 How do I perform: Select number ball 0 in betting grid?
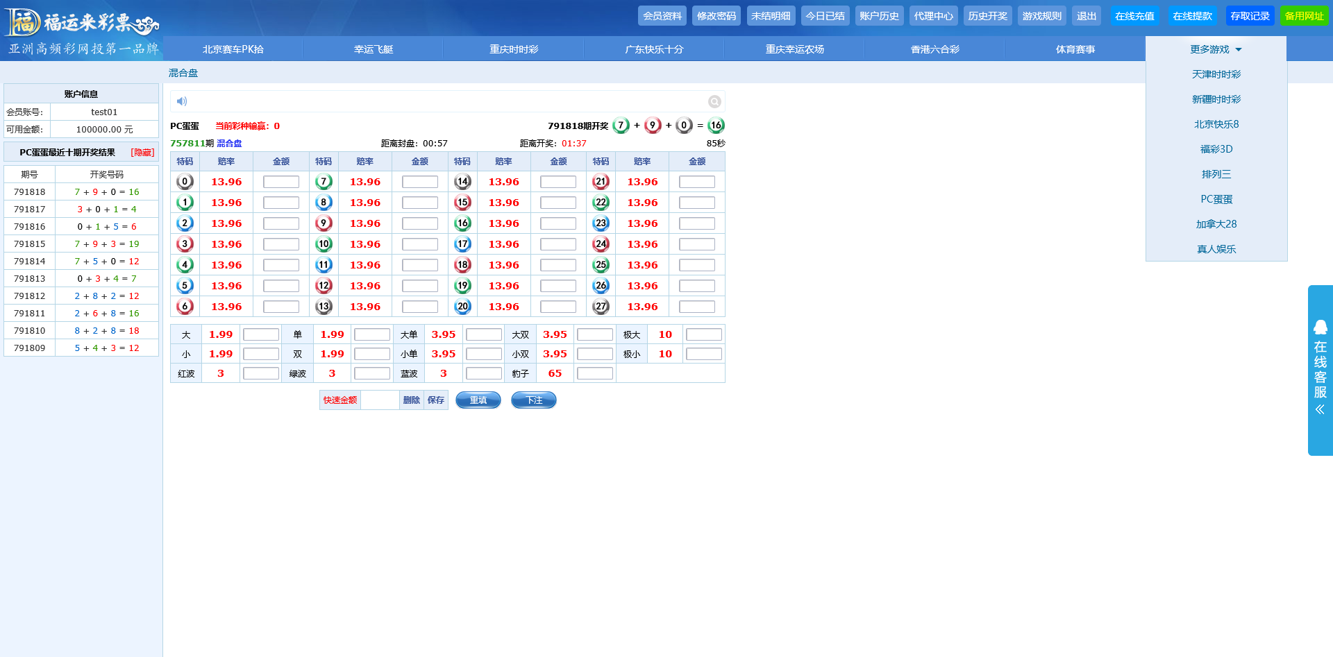click(x=185, y=182)
